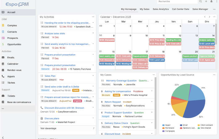Open Opportunités dollar icon

coord(3,44)
